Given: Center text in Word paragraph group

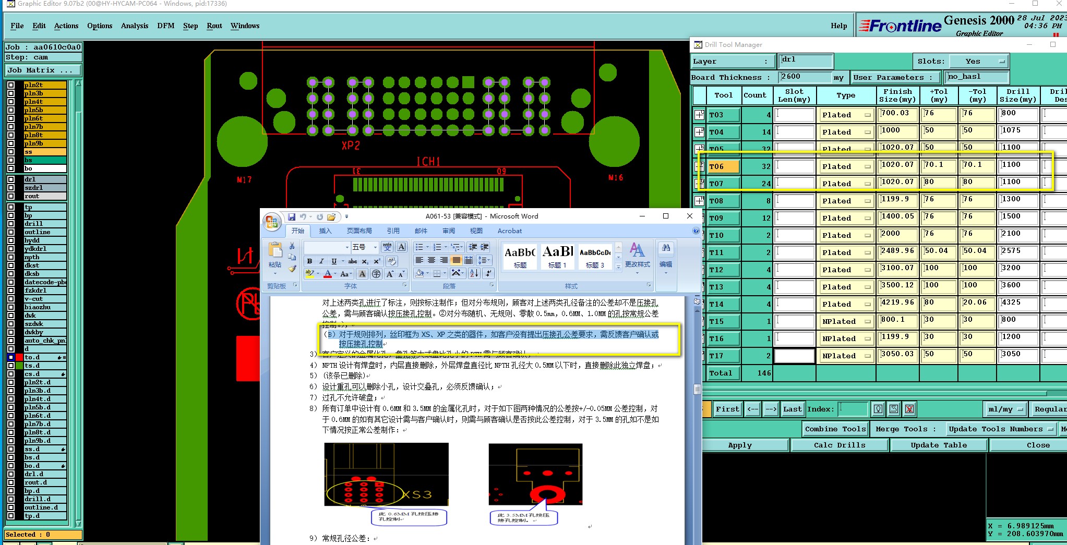Looking at the screenshot, I should coord(431,260).
